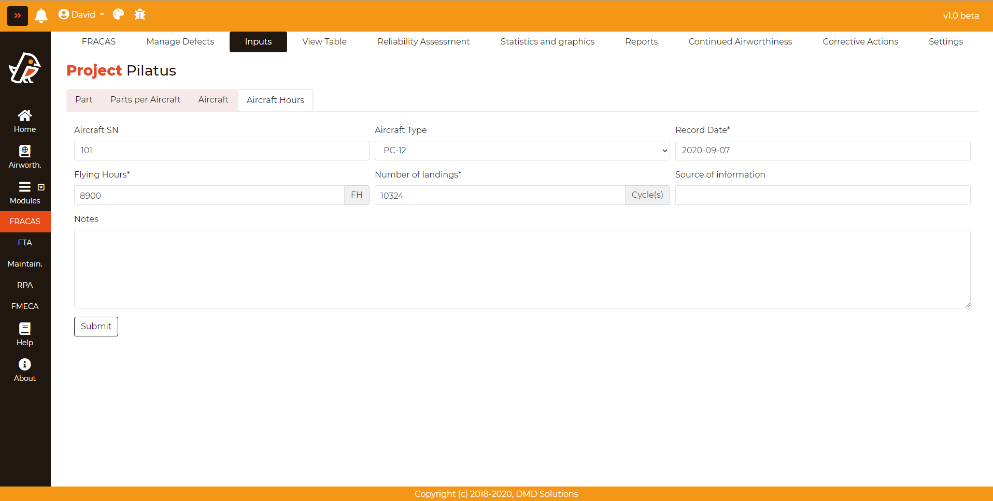The height and width of the screenshot is (501, 993).
Task: Open Help book icon in sidebar
Action: click(25, 334)
